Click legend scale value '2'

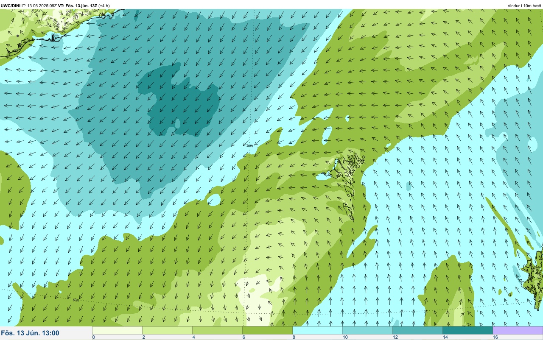tap(144, 337)
